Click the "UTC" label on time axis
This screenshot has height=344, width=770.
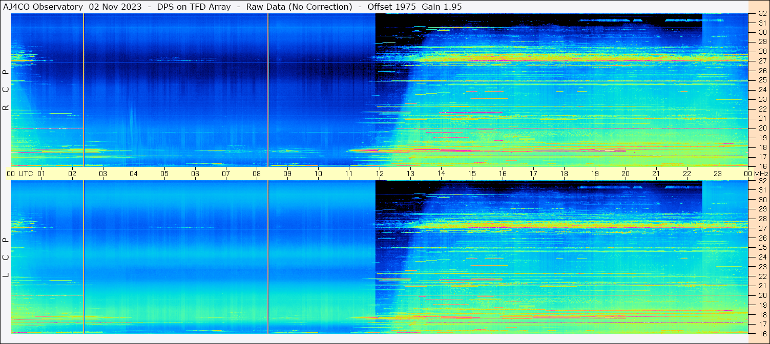click(x=26, y=174)
